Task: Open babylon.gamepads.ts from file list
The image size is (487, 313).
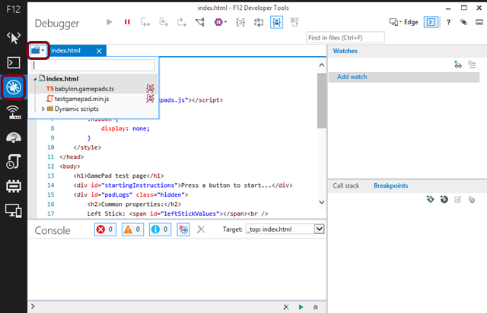Action: (84, 89)
